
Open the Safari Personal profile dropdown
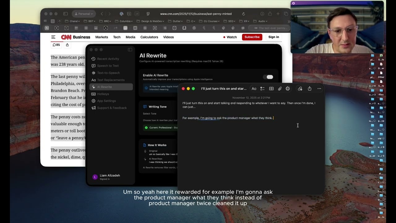point(84,14)
